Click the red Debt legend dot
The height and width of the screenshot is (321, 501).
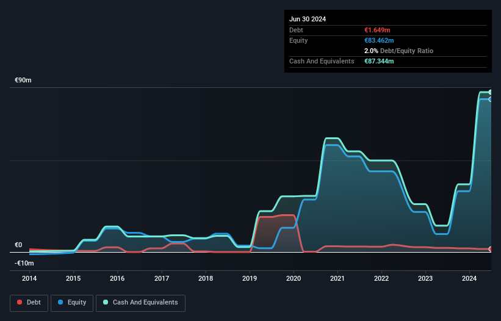[x=20, y=302]
